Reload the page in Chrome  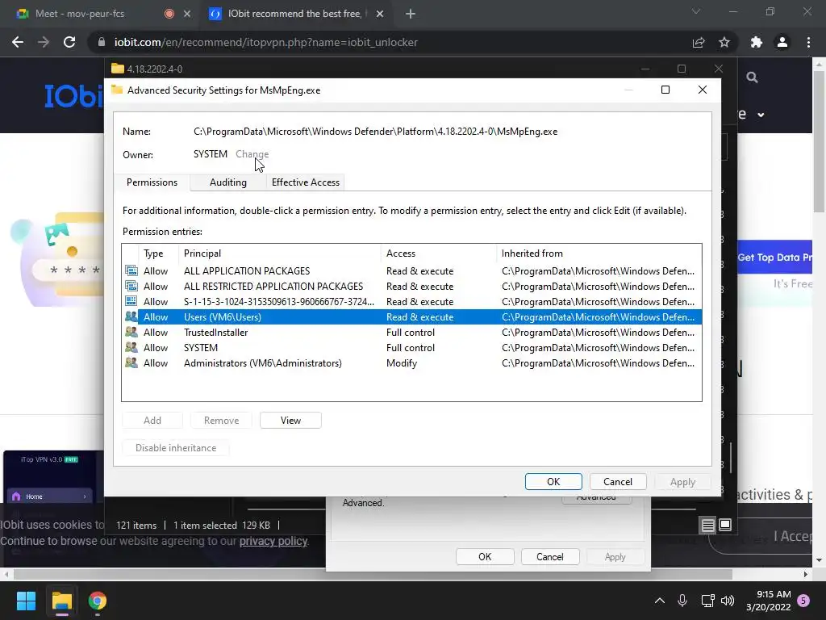(69, 42)
